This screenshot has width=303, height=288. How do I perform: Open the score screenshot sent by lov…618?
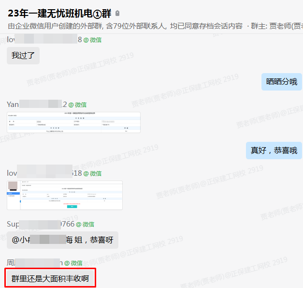click(x=65, y=195)
